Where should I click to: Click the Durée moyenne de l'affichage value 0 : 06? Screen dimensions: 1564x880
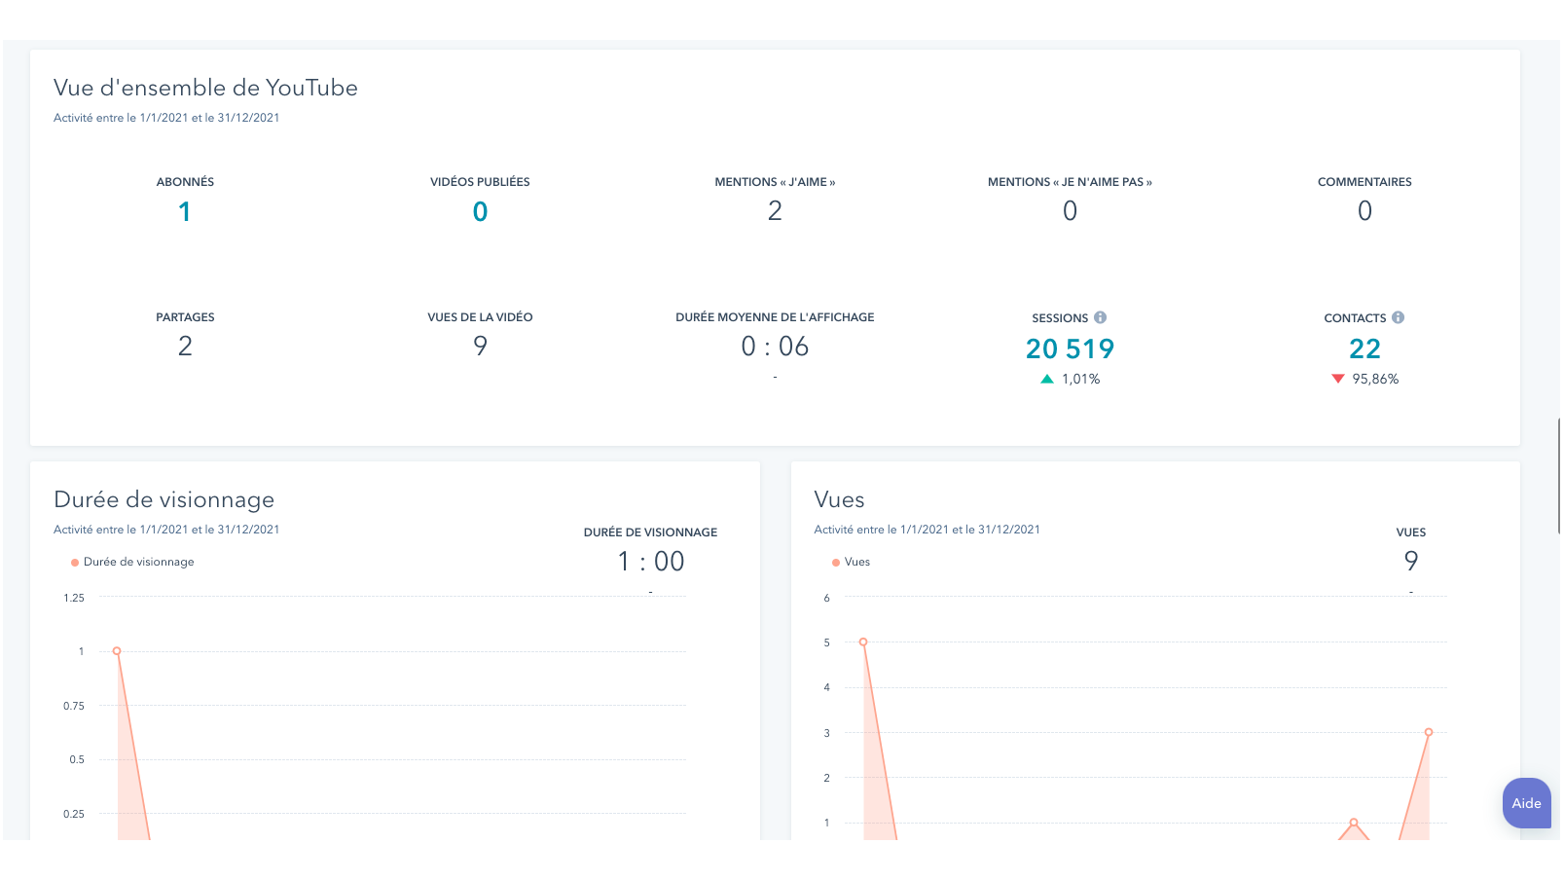(x=775, y=347)
